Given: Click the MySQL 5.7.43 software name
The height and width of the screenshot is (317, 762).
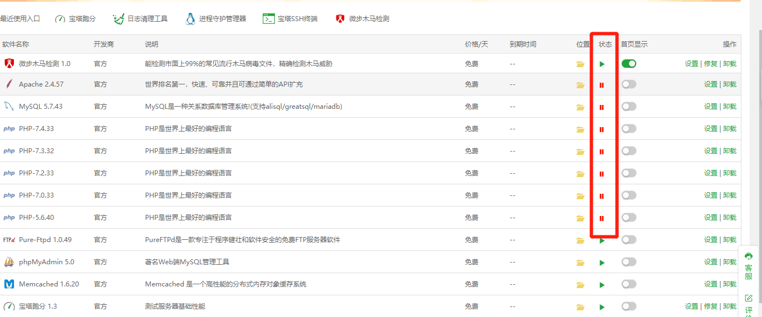Looking at the screenshot, I should click(x=41, y=107).
